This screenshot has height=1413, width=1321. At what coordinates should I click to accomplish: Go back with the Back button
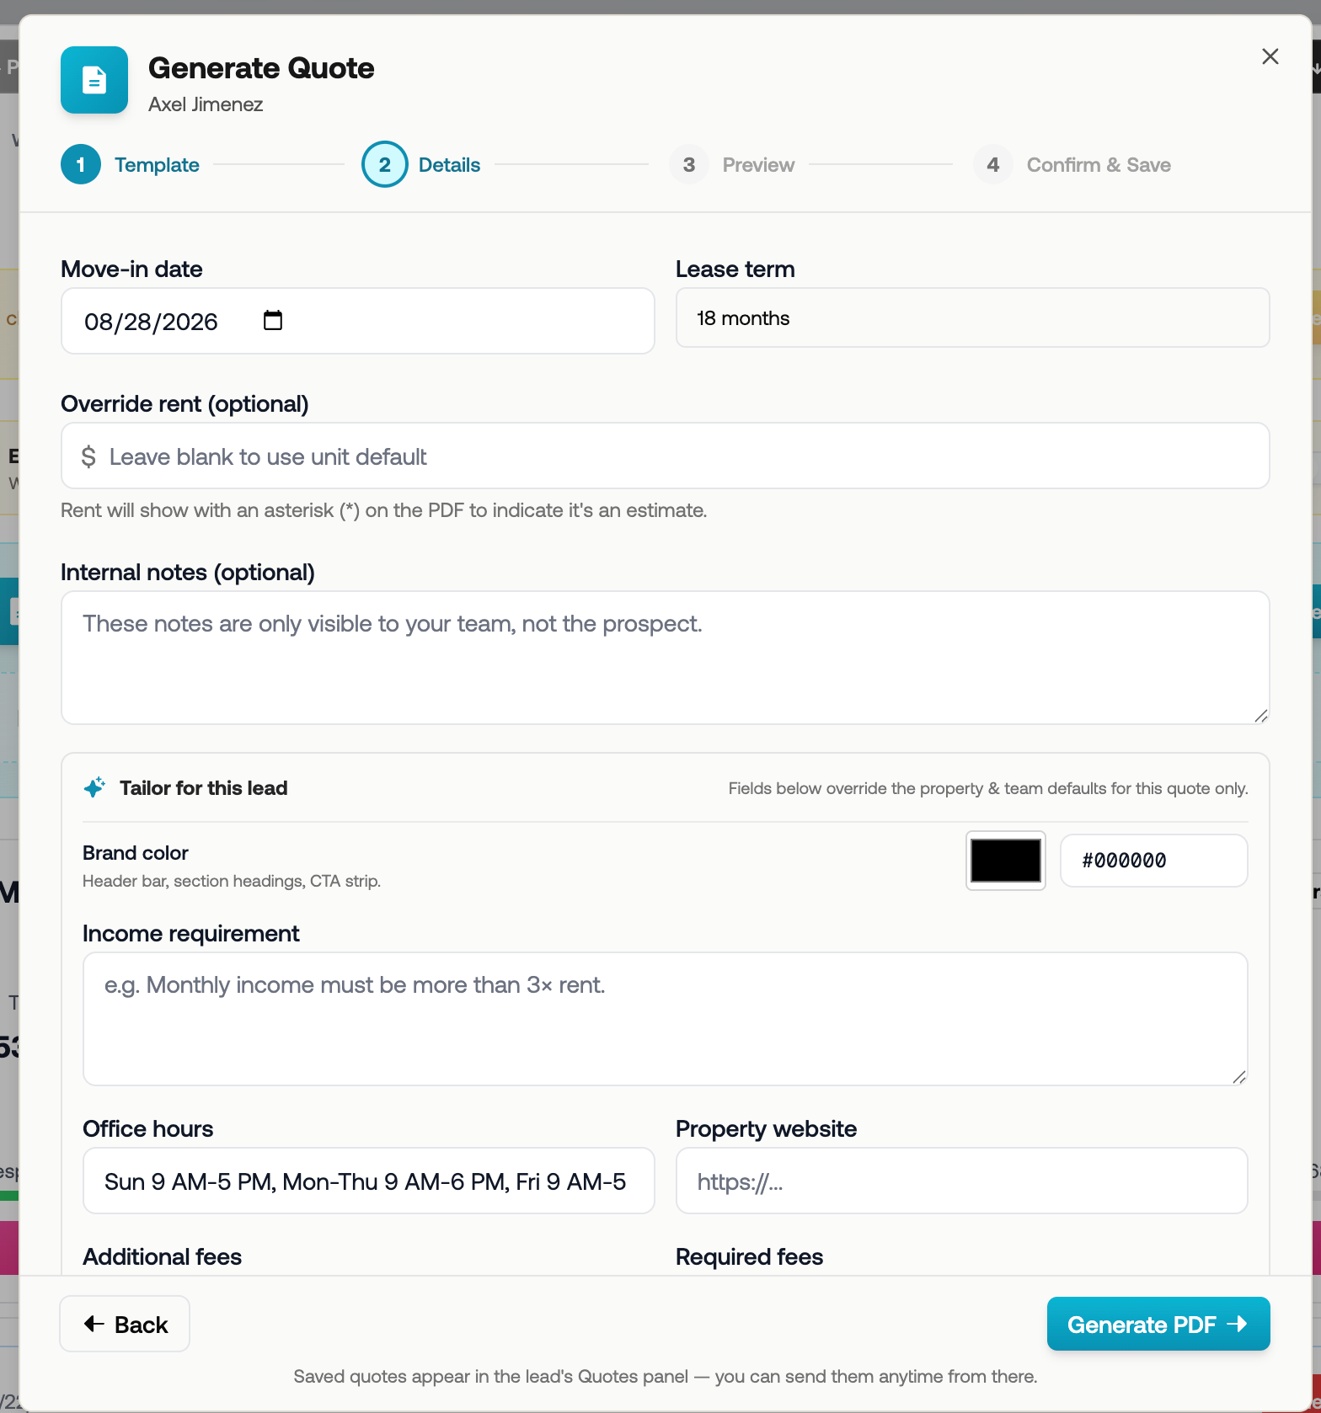coord(125,1324)
